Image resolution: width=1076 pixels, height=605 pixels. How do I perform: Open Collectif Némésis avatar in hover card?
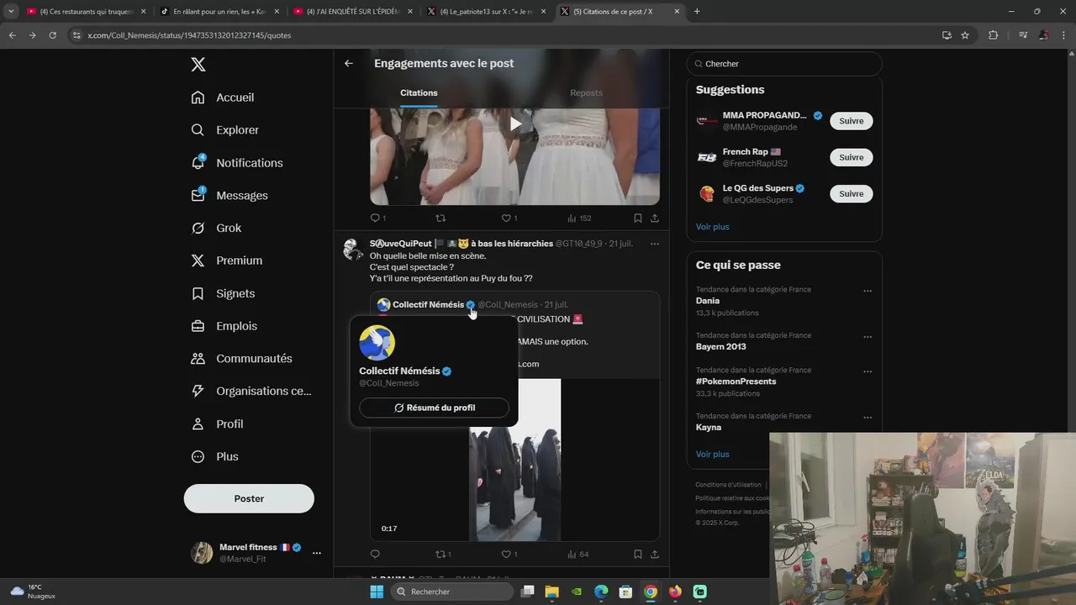[377, 343]
